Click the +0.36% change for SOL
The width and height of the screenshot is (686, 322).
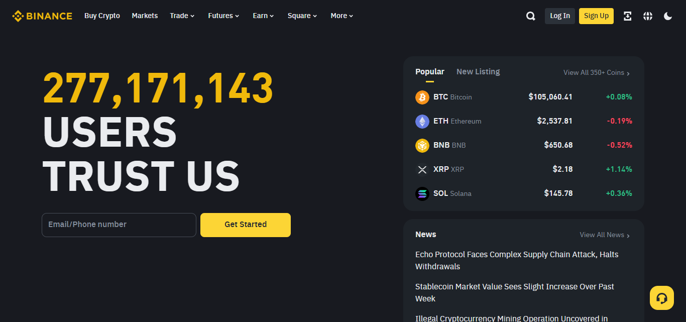point(619,193)
